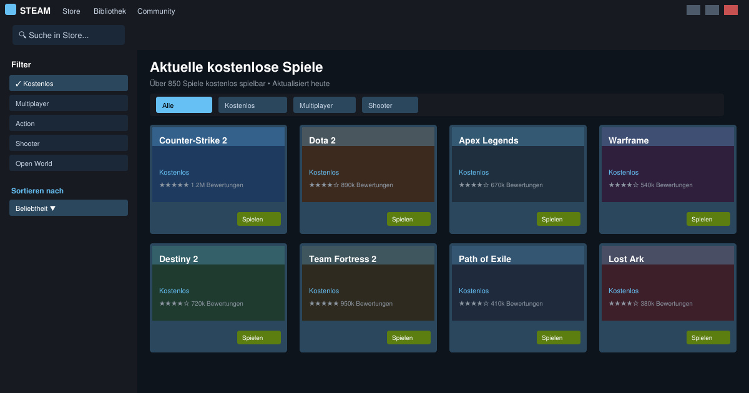Click Spielen on the Lost Ark card
The width and height of the screenshot is (749, 393).
[708, 337]
